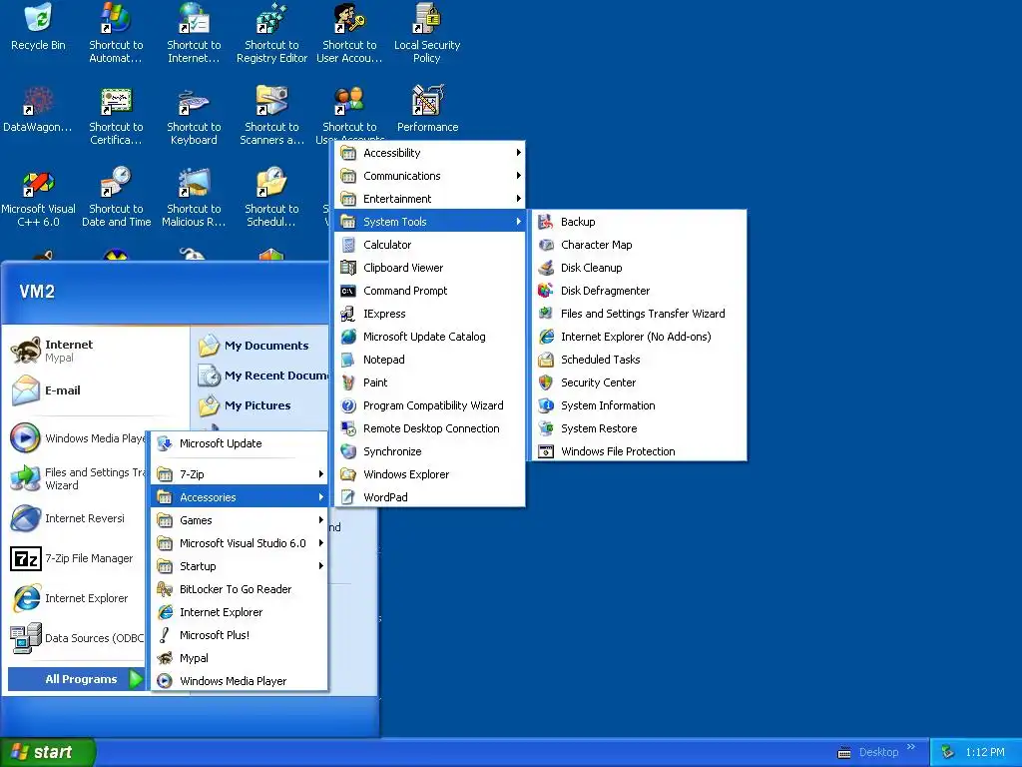This screenshot has width=1022, height=767.
Task: Open Security Center
Action: coord(640,383)
